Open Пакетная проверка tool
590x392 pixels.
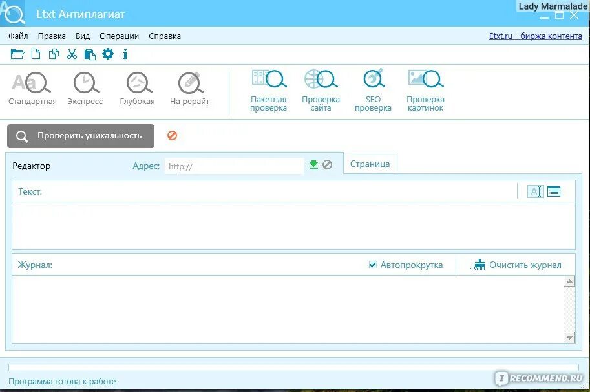269,91
